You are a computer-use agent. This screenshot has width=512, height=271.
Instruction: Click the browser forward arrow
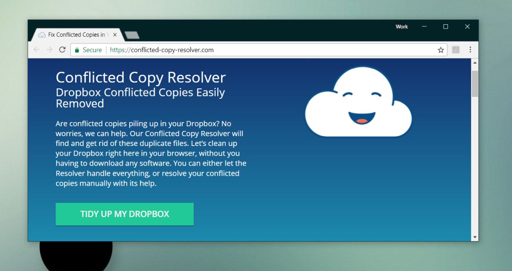[49, 50]
